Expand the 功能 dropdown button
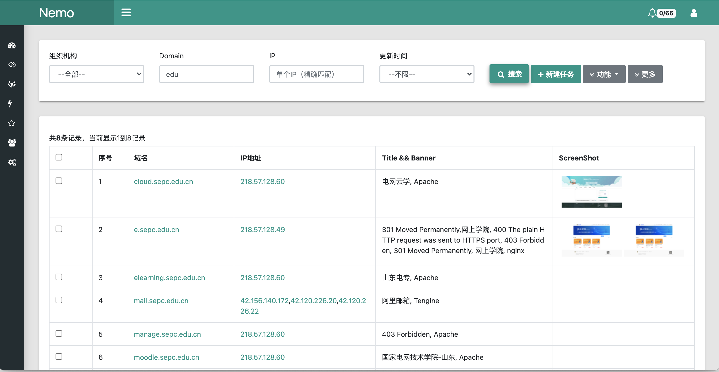The image size is (719, 372). click(604, 74)
